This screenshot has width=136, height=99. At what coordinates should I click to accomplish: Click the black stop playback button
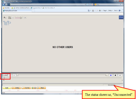(115, 75)
